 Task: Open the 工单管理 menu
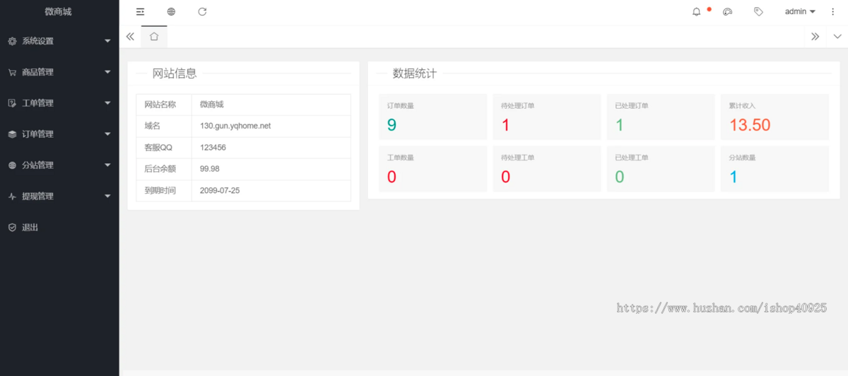click(x=59, y=103)
